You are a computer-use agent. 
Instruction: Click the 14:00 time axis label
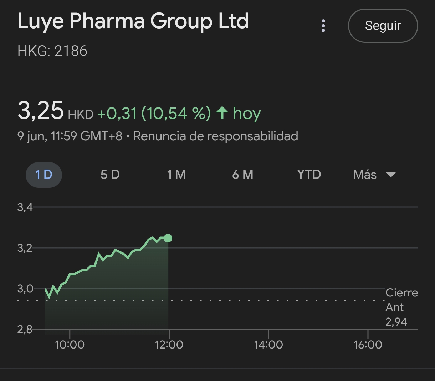pos(268,345)
